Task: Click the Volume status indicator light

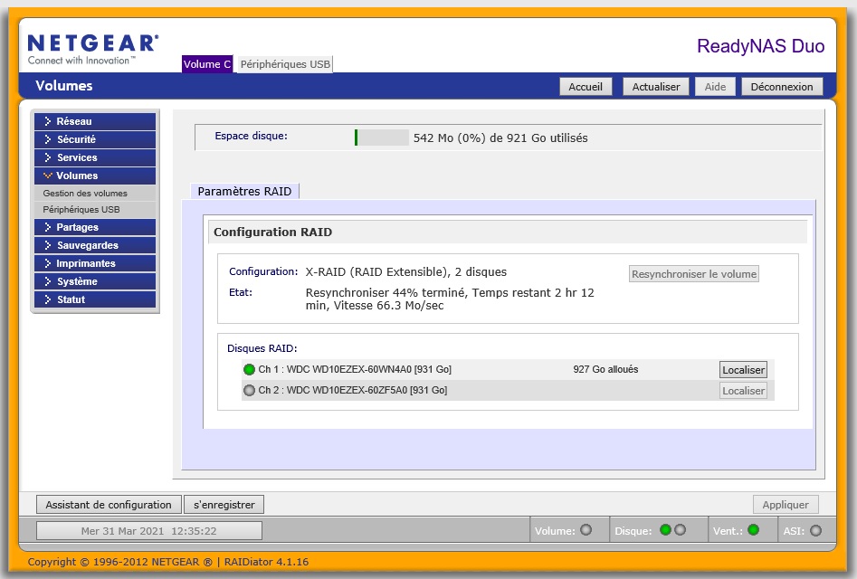Action: coord(586,530)
